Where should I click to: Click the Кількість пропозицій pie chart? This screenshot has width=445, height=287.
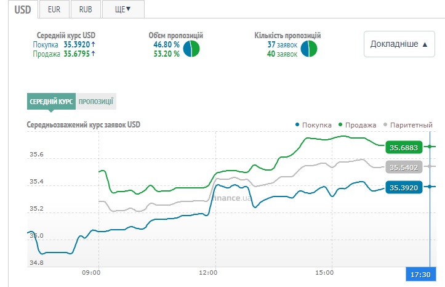[x=308, y=49]
